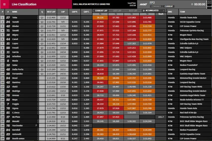
Task: Sort by the NAME column header
Action: tap(15, 12)
